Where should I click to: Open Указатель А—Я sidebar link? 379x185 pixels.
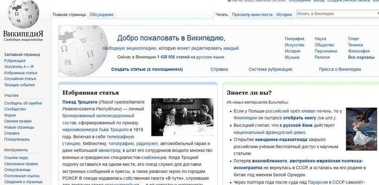pyautogui.click(x=19, y=67)
